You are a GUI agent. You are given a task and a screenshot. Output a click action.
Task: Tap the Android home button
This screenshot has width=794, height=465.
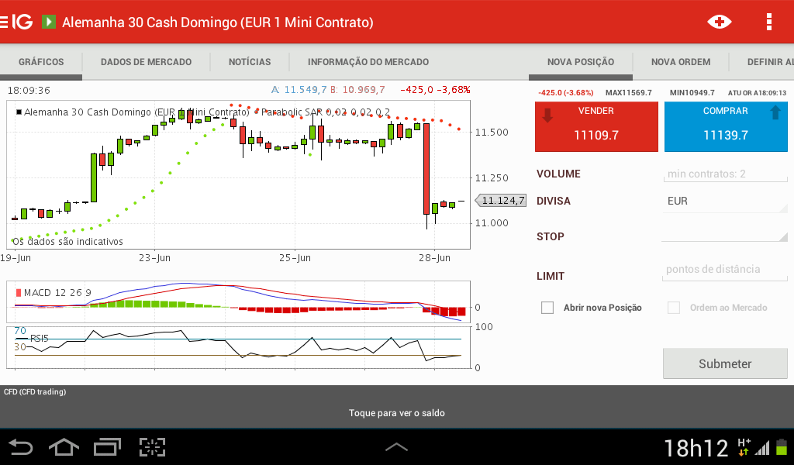tap(64, 447)
